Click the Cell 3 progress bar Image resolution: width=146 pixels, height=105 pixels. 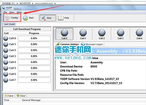(x=34, y=56)
